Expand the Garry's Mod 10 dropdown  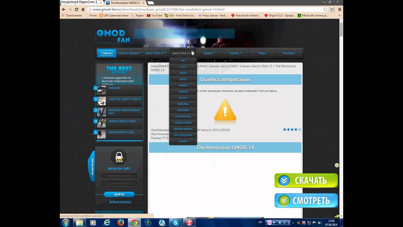click(x=156, y=53)
